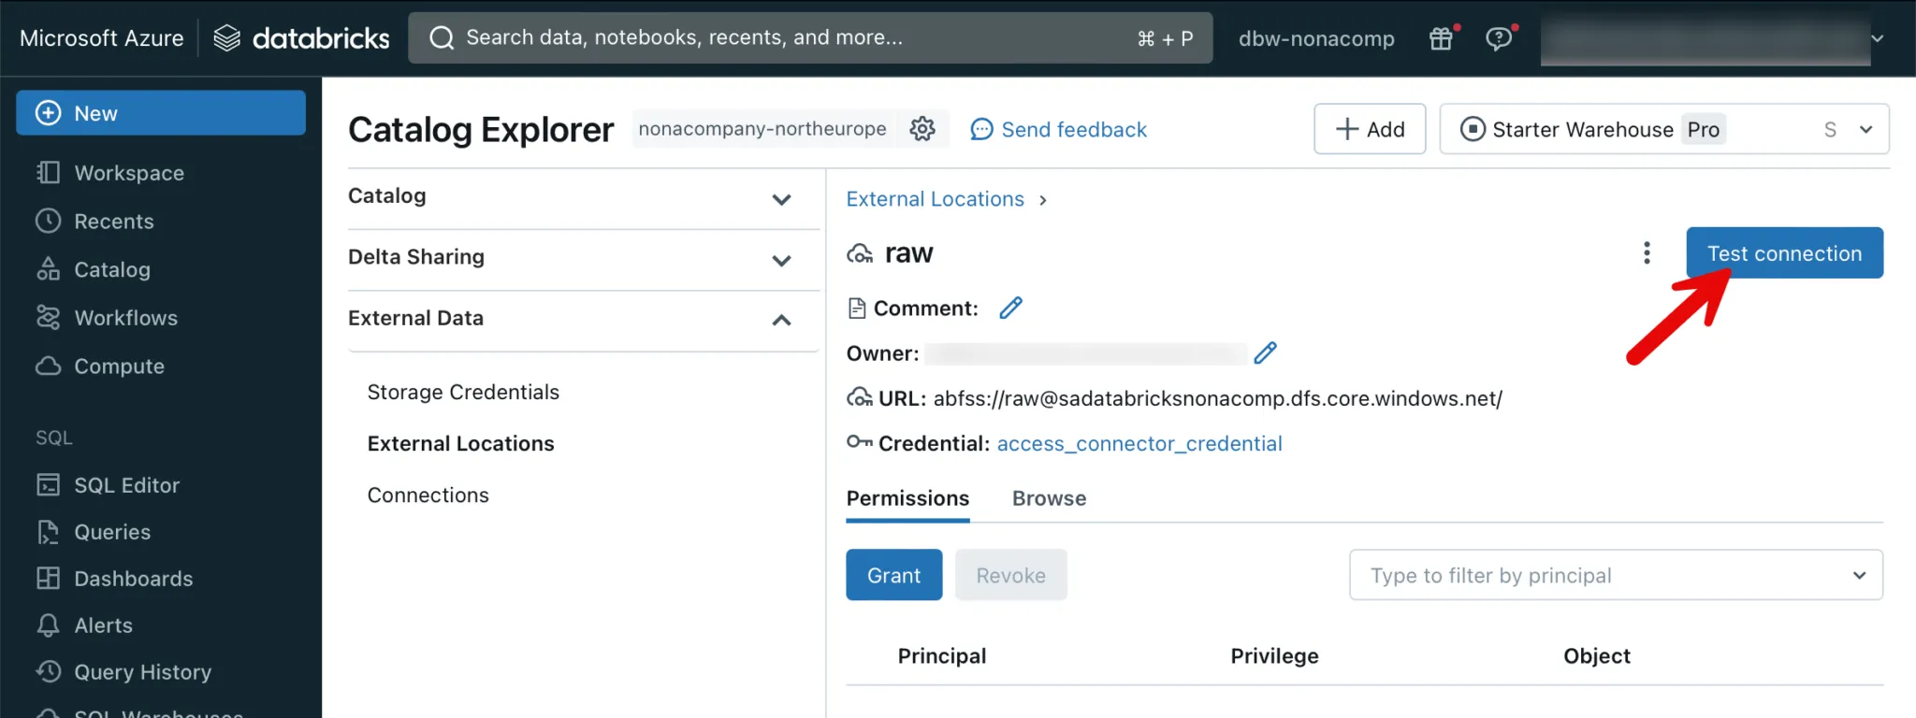Expand the Delta Sharing section

(x=781, y=260)
